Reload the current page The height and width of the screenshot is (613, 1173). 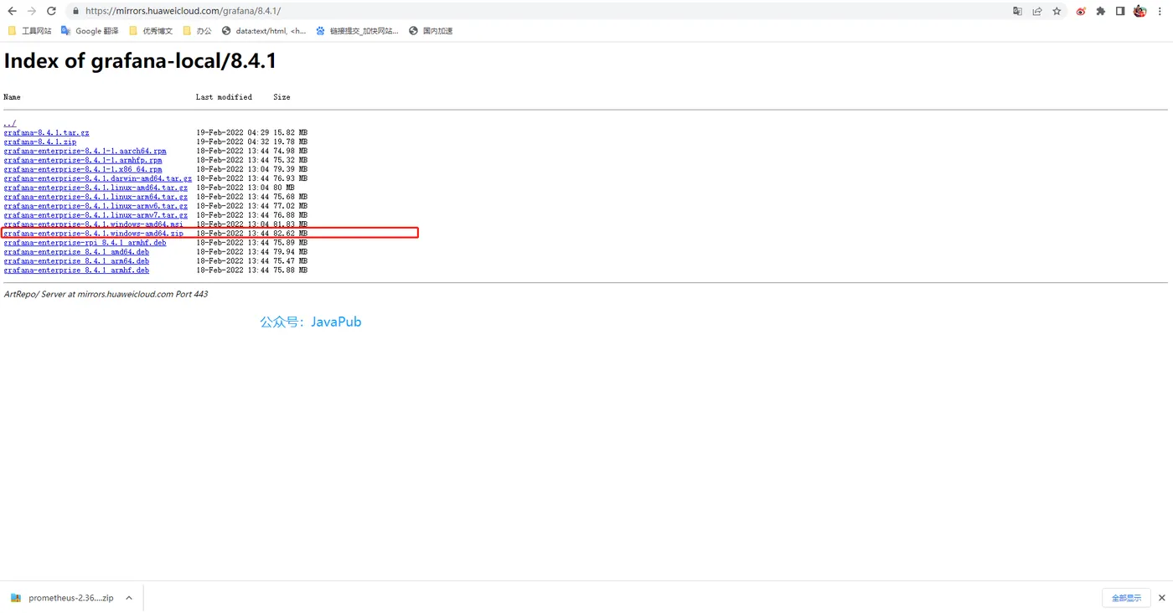pyautogui.click(x=51, y=11)
